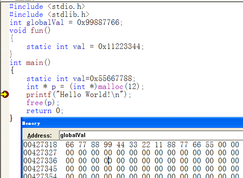
Task: Click the printf Hello World statement
Action: coord(79,94)
